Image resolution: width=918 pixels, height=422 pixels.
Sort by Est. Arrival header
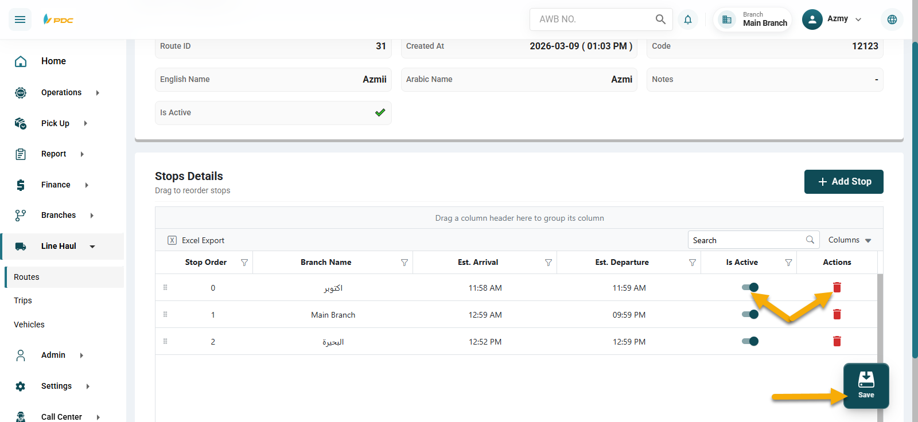pyautogui.click(x=478, y=262)
